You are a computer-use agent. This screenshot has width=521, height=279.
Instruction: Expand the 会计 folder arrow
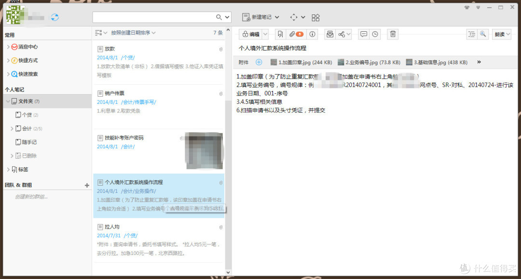pos(12,128)
